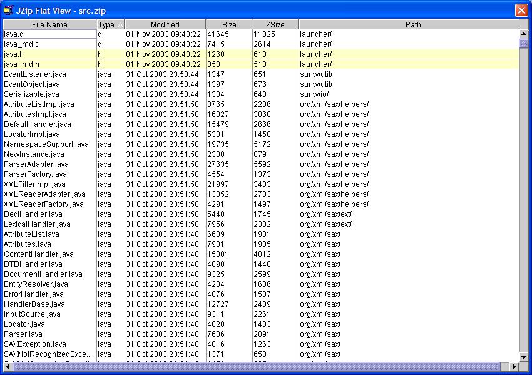Click the sunw/util/ path of EventListener.java
The width and height of the screenshot is (532, 375).
(x=316, y=74)
